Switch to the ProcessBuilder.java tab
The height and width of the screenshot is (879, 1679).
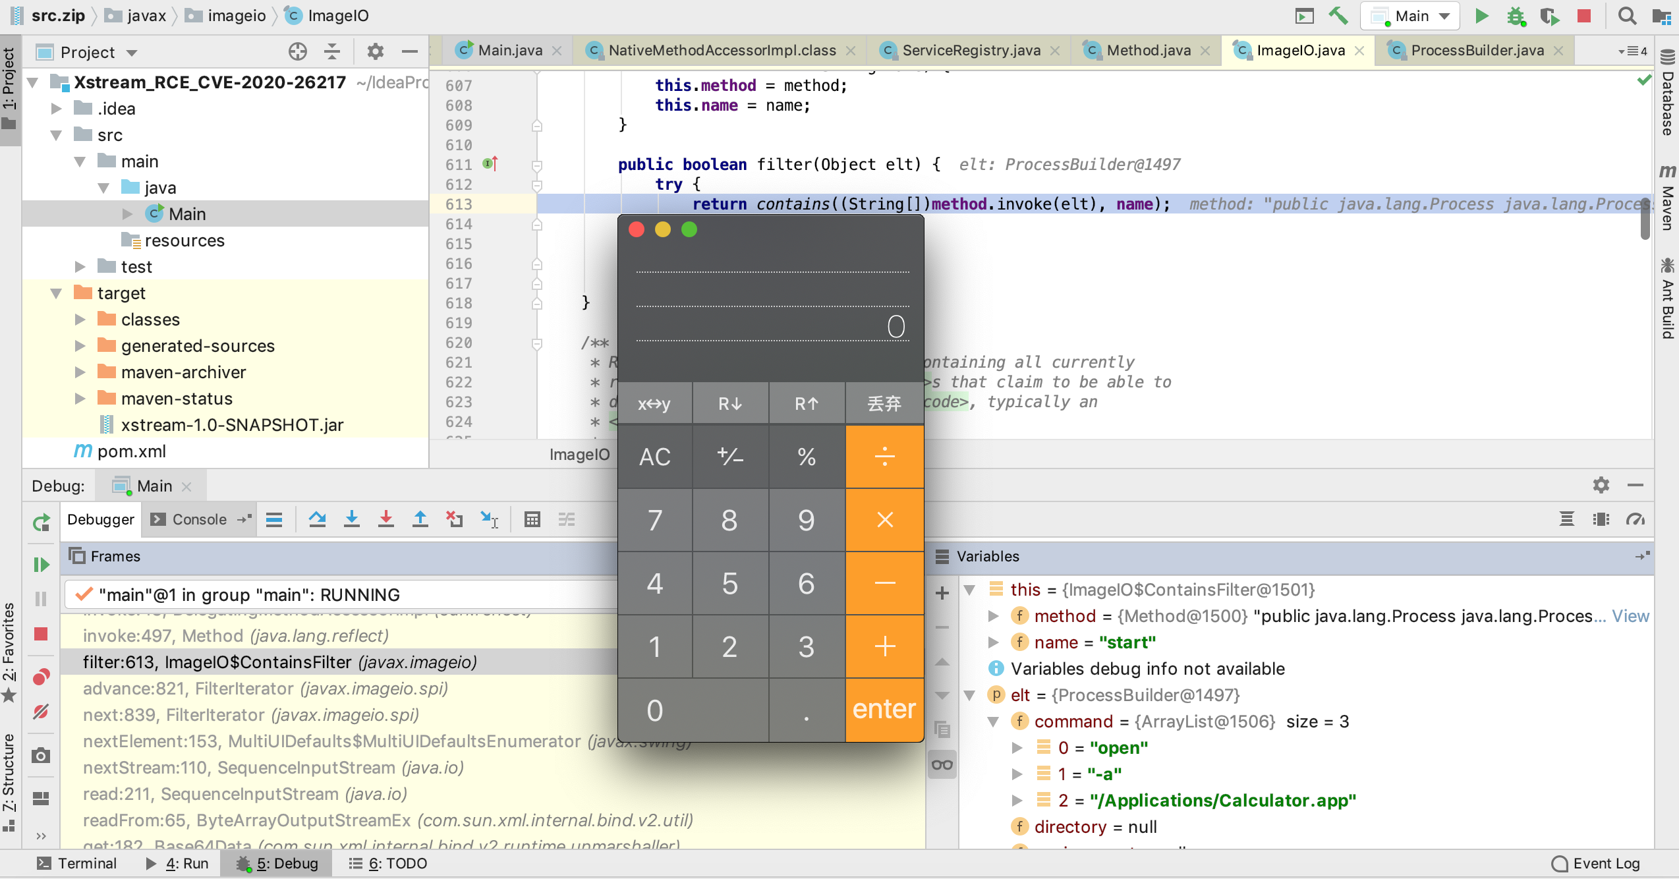coord(1477,51)
